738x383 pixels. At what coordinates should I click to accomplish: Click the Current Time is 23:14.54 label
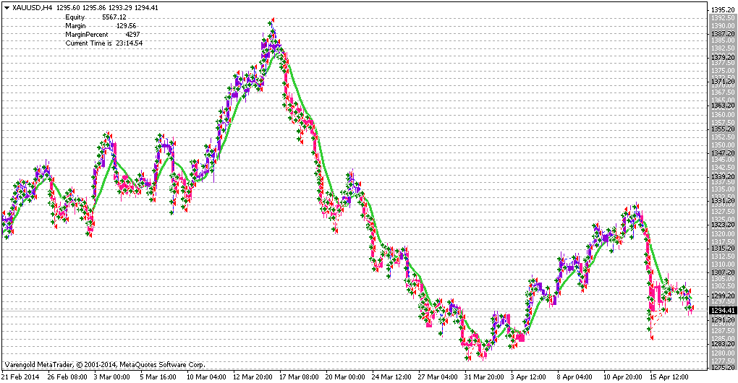(104, 43)
